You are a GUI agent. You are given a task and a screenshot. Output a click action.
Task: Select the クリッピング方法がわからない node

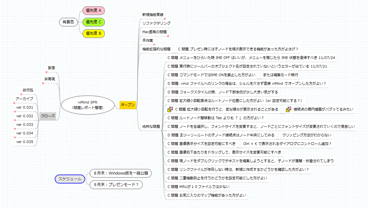tap(307, 135)
